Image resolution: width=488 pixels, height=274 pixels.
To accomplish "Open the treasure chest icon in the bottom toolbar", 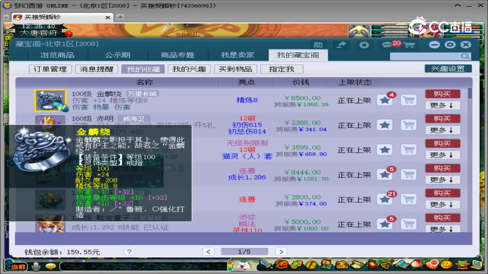I will pyautogui.click(x=282, y=264).
